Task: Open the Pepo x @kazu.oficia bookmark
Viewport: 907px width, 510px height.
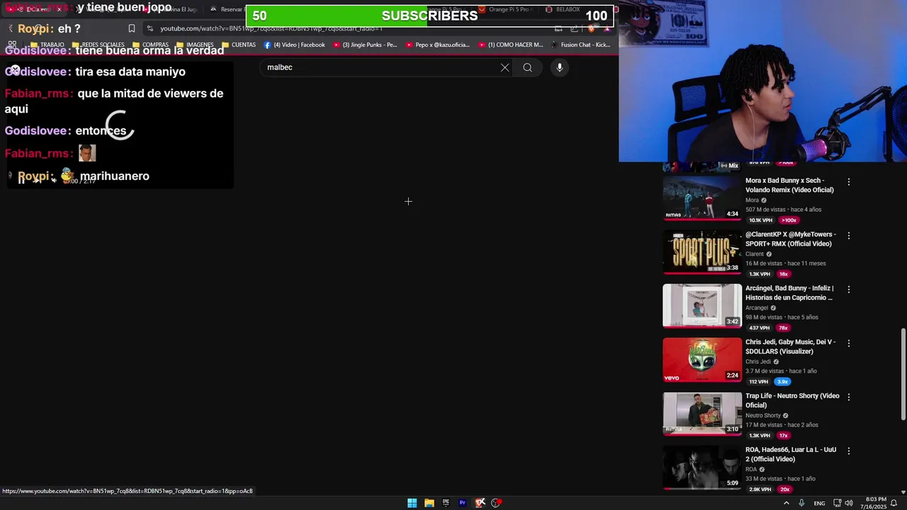Action: pyautogui.click(x=438, y=45)
